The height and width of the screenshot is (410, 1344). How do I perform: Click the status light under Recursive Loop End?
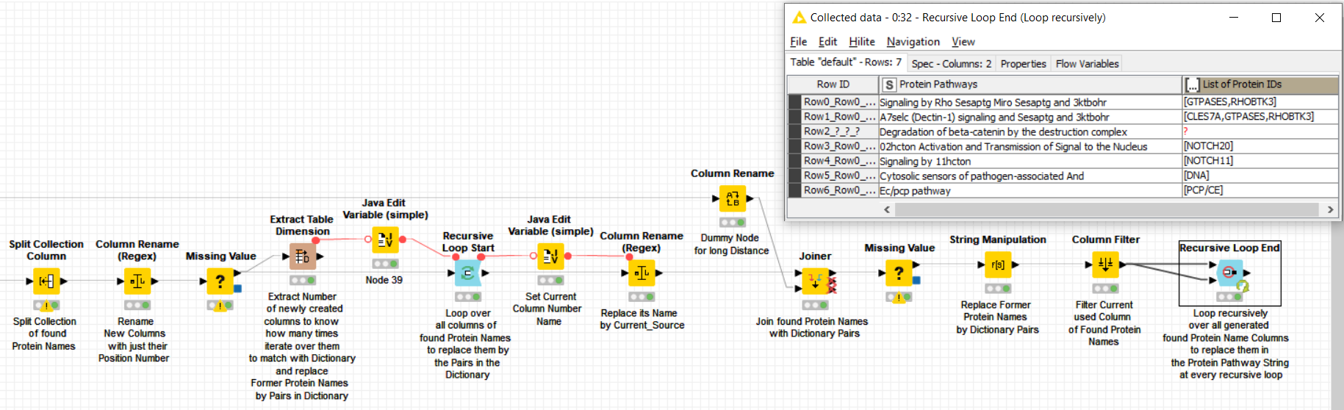1230,297
